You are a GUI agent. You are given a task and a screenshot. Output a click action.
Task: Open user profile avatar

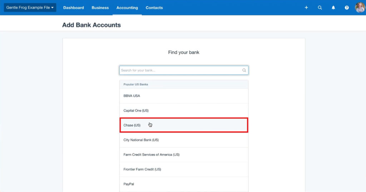(360, 7)
